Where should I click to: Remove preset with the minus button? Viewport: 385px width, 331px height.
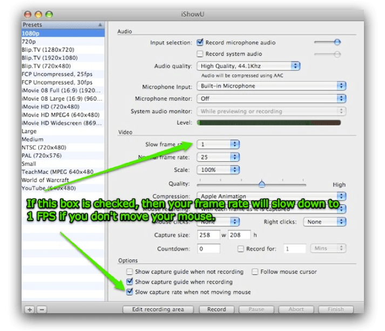(42, 309)
